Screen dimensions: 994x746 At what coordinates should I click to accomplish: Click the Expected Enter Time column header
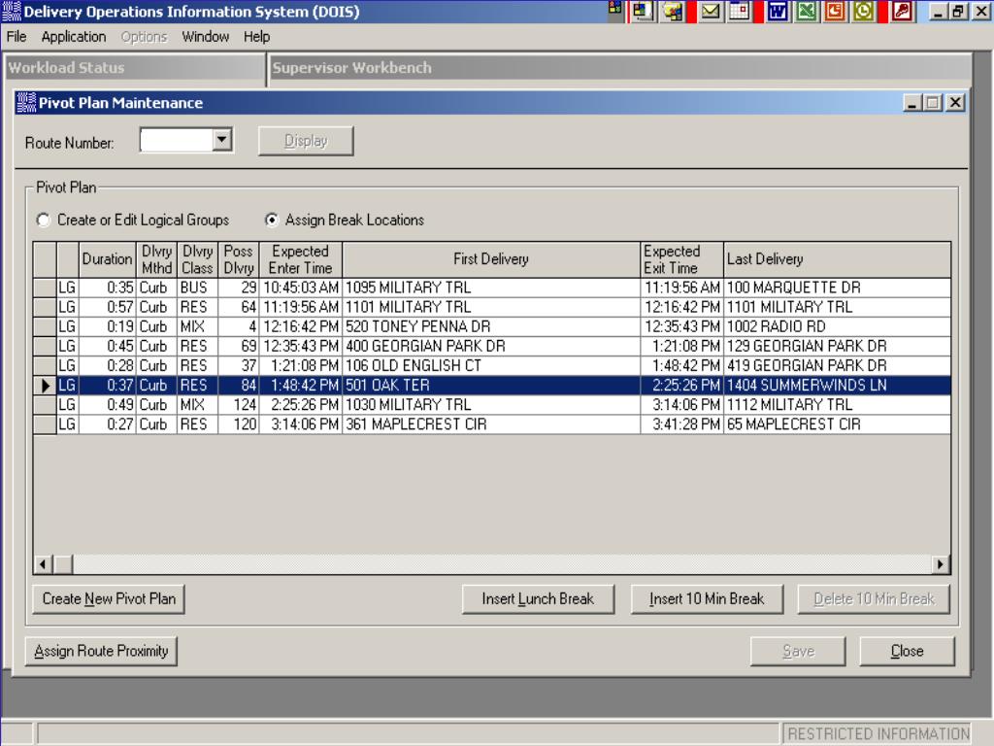coord(301,259)
